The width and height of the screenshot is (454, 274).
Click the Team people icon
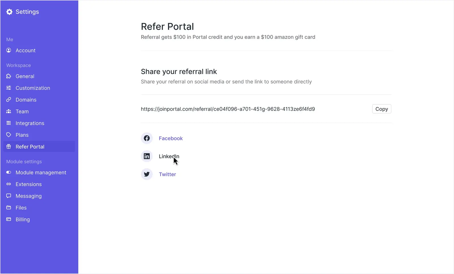click(x=9, y=111)
